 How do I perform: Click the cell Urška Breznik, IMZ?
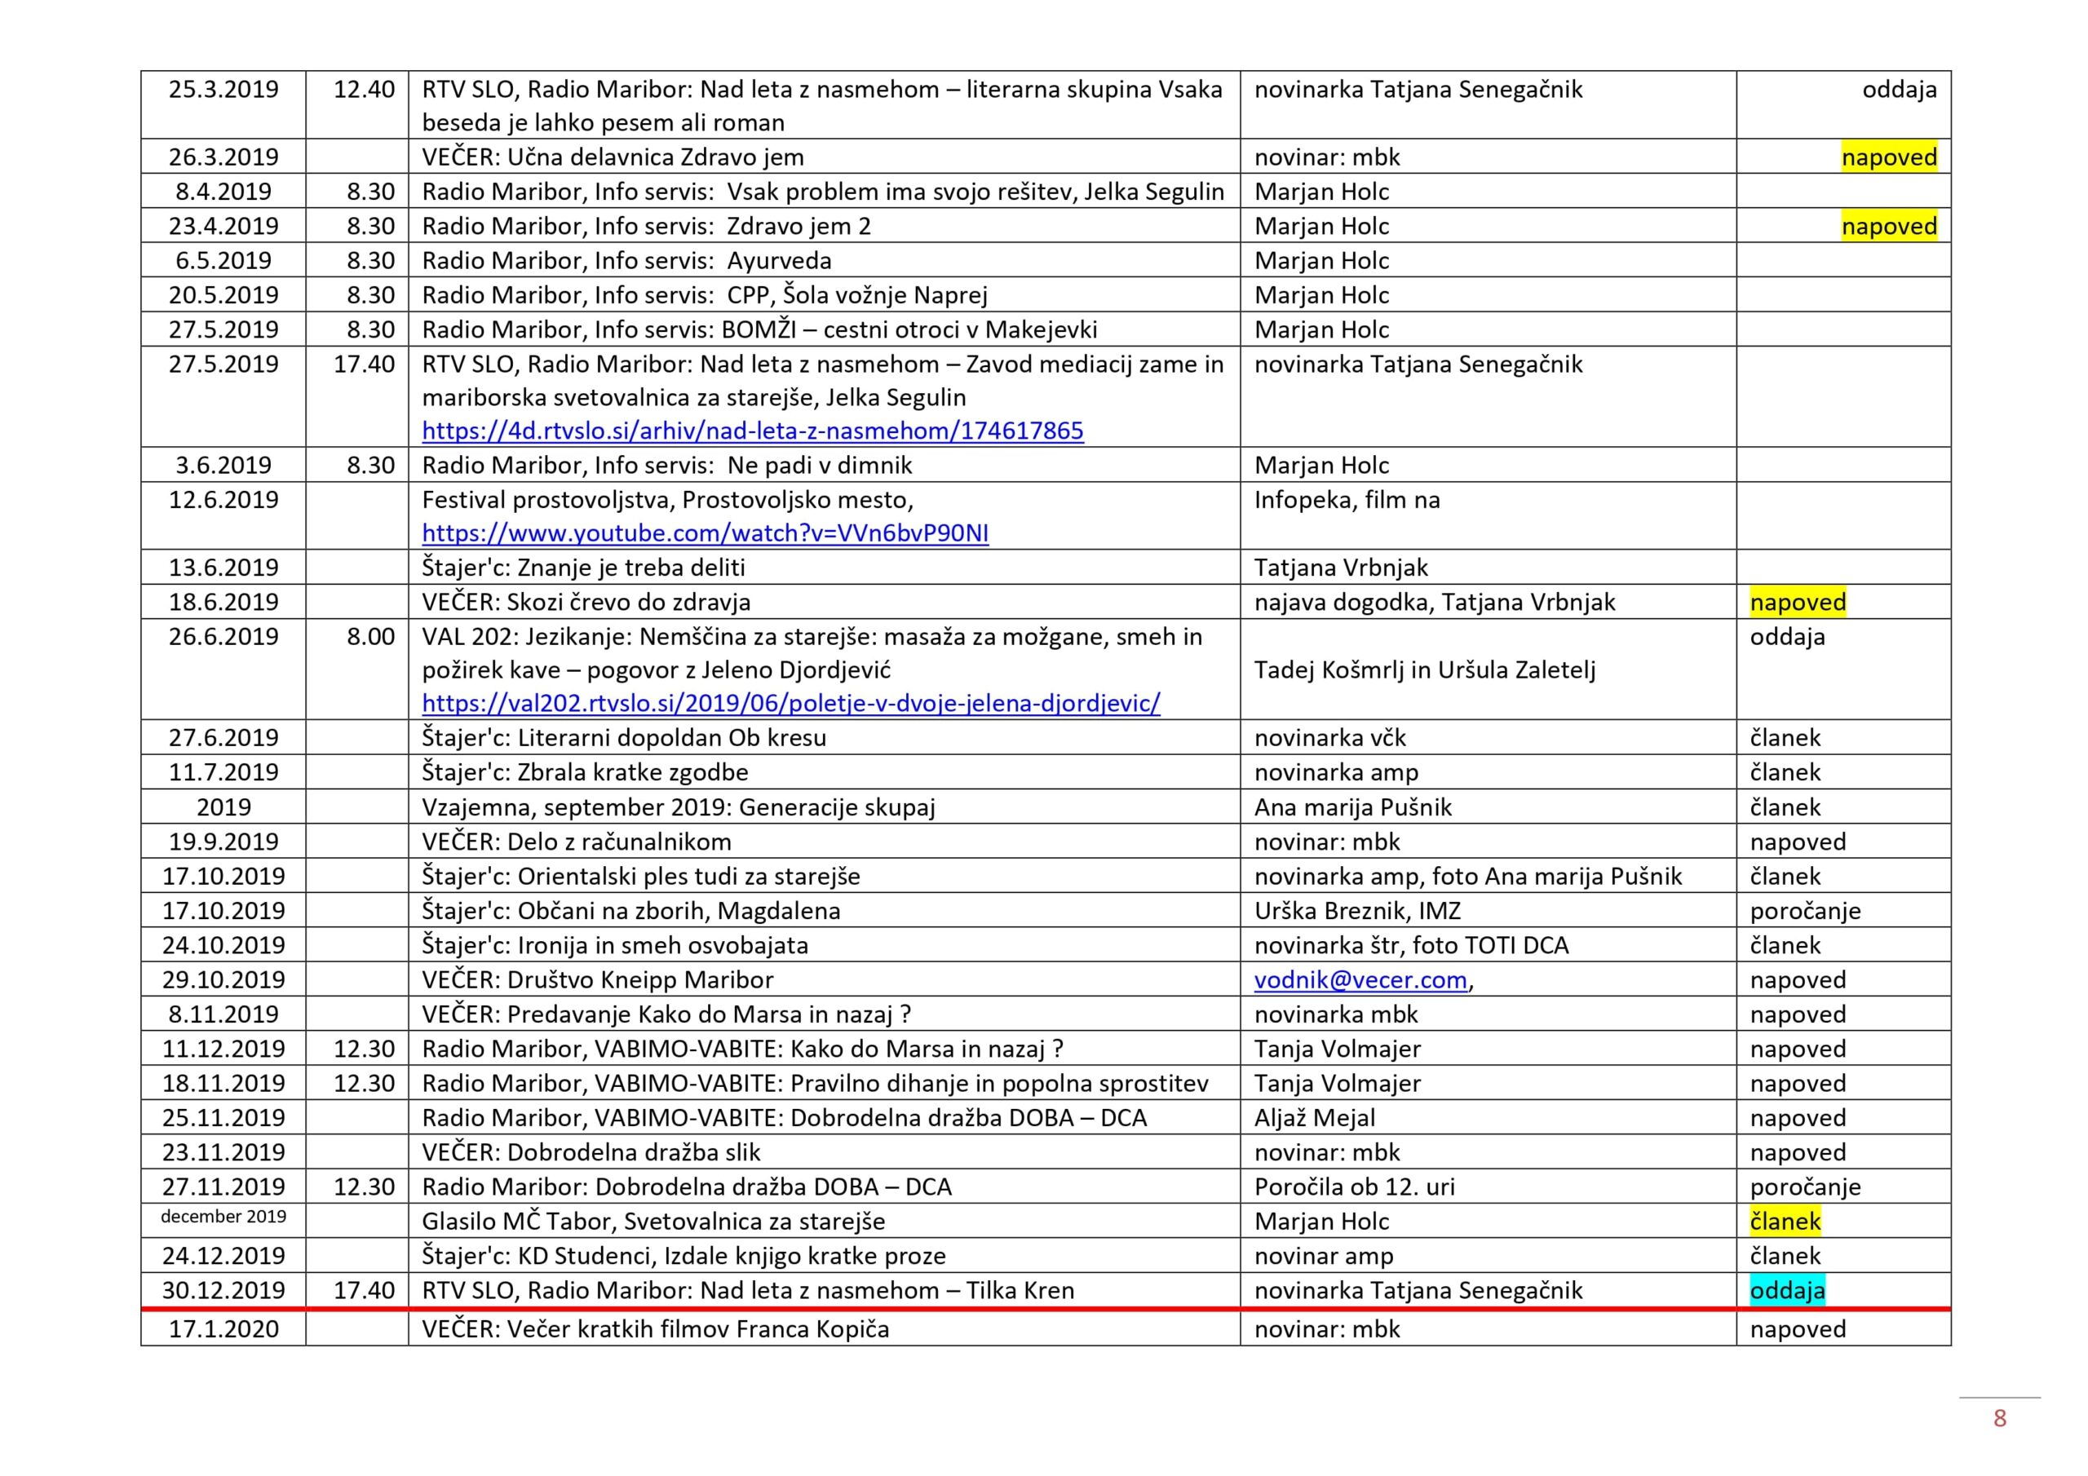tap(1357, 910)
